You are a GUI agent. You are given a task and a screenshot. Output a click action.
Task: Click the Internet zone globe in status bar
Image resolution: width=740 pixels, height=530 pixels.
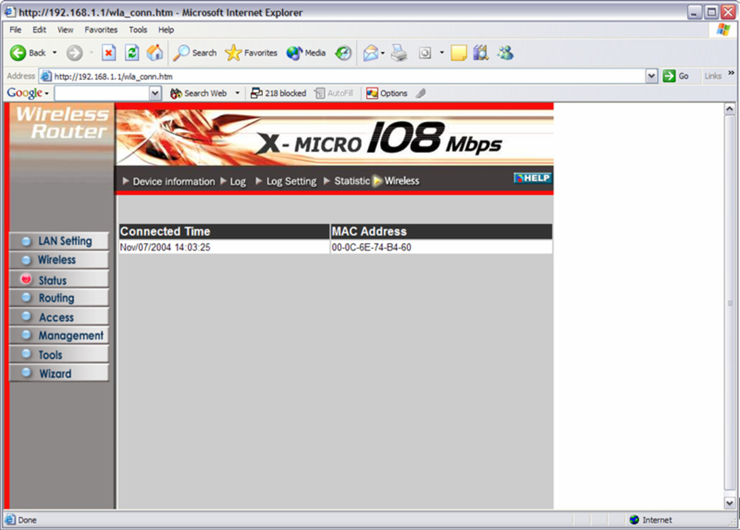(x=634, y=520)
